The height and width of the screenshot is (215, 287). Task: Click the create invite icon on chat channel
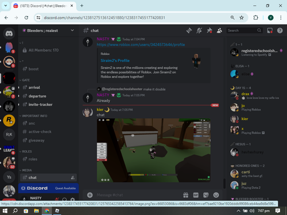click(72, 178)
